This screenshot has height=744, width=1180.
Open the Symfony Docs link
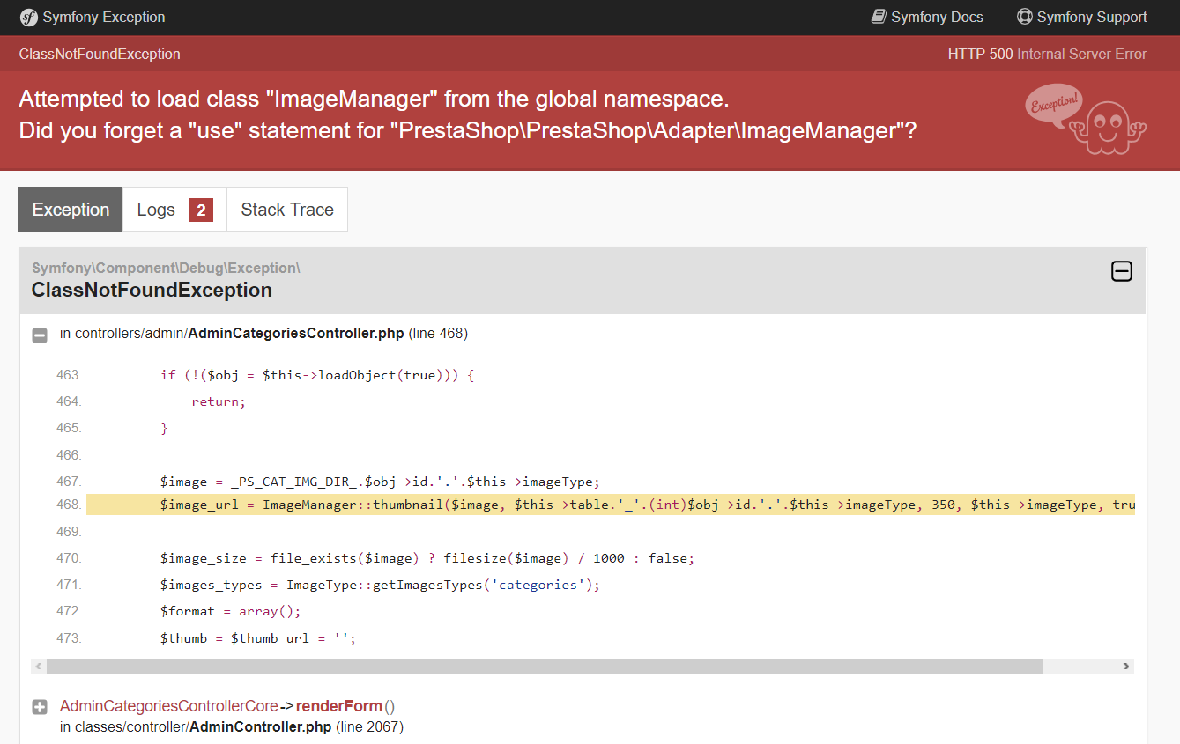[x=927, y=17]
